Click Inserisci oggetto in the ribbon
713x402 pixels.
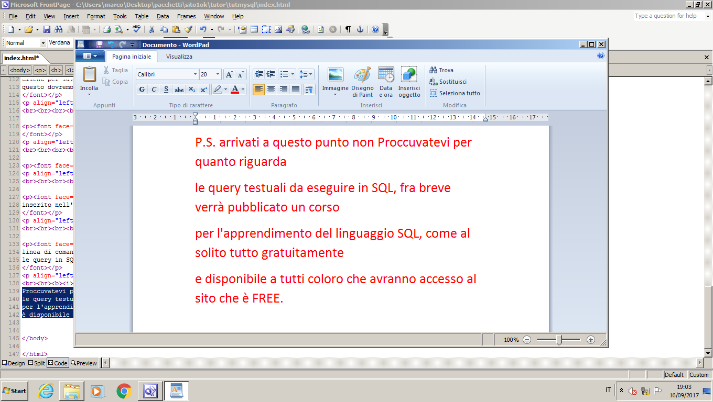409,82
